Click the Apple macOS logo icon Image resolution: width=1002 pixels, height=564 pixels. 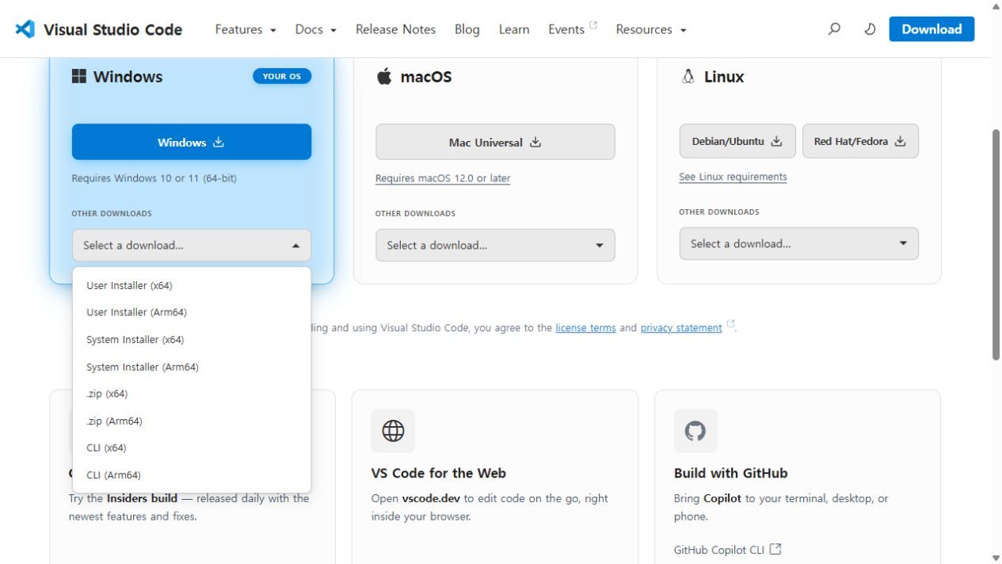384,76
